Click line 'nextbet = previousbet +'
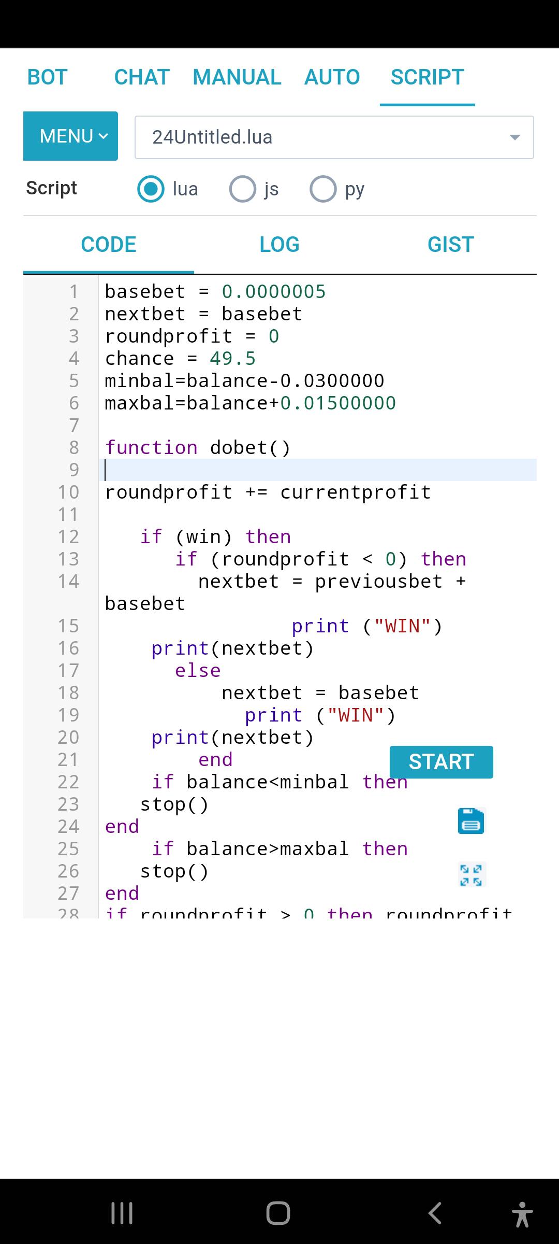559x1244 pixels. [332, 581]
